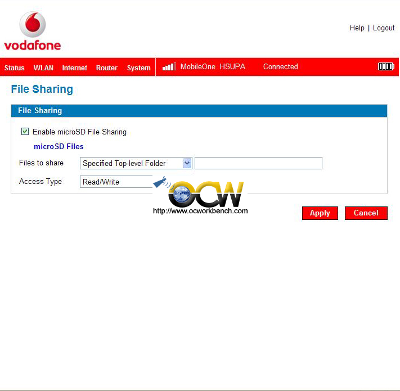The width and height of the screenshot is (400, 391).
Task: Open the System menu
Action: pos(139,68)
